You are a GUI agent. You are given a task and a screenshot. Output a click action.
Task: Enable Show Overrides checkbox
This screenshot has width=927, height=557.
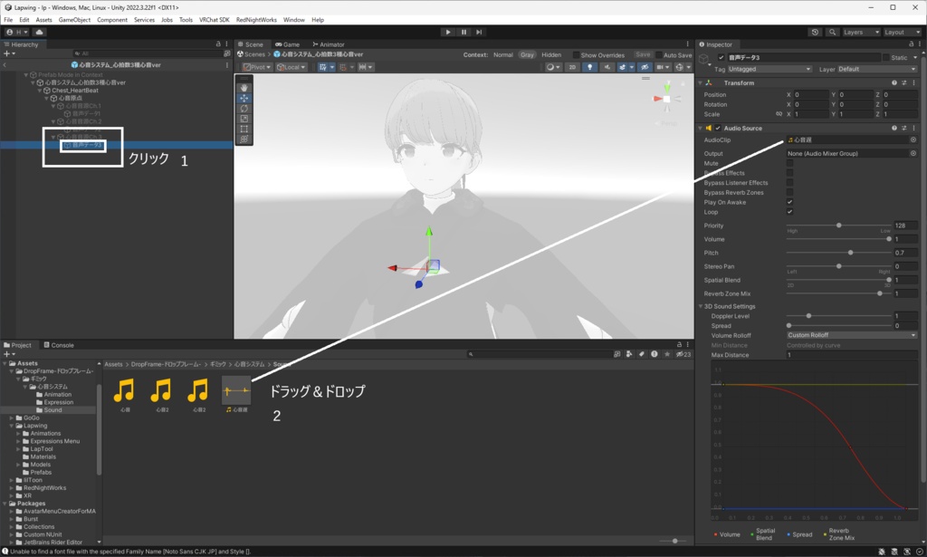(x=576, y=55)
